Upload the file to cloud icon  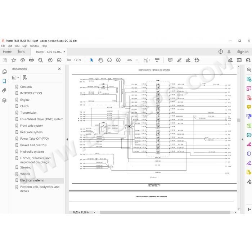click(22, 60)
